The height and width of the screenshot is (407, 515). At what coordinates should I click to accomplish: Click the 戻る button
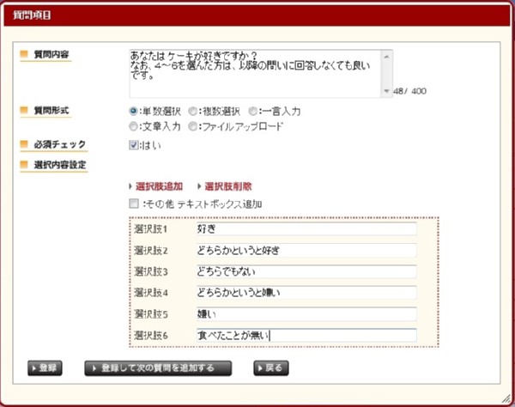coord(271,368)
